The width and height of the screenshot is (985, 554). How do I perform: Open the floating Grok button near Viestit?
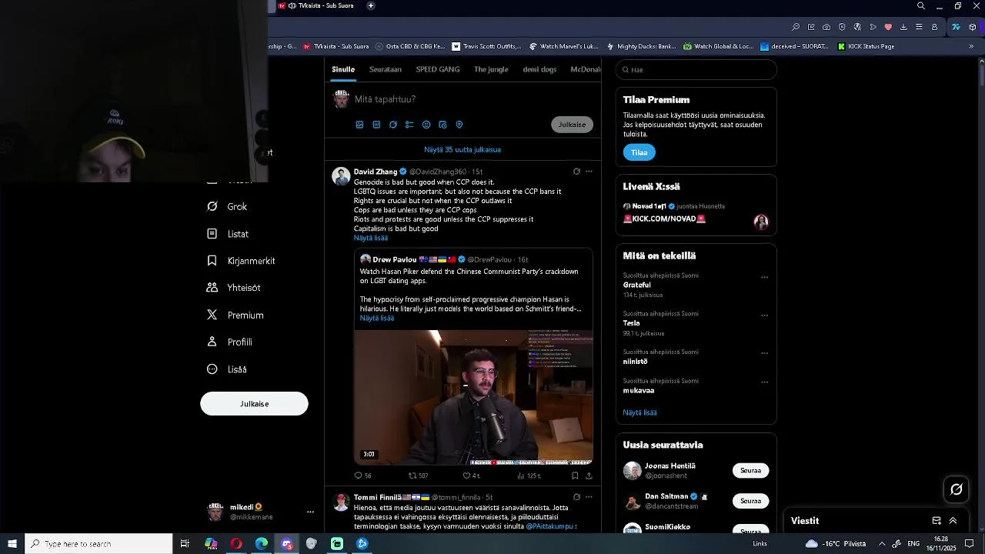[x=957, y=489]
